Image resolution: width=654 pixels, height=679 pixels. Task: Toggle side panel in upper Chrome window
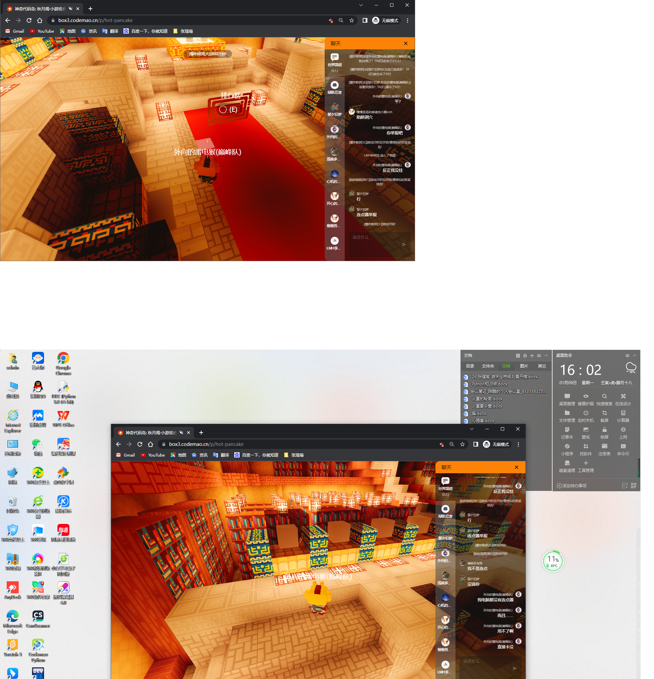point(365,20)
